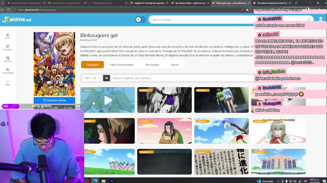The height and width of the screenshot is (183, 327).
Task: Open the Capítulo 3 thumbnail
Action: [x=221, y=100]
